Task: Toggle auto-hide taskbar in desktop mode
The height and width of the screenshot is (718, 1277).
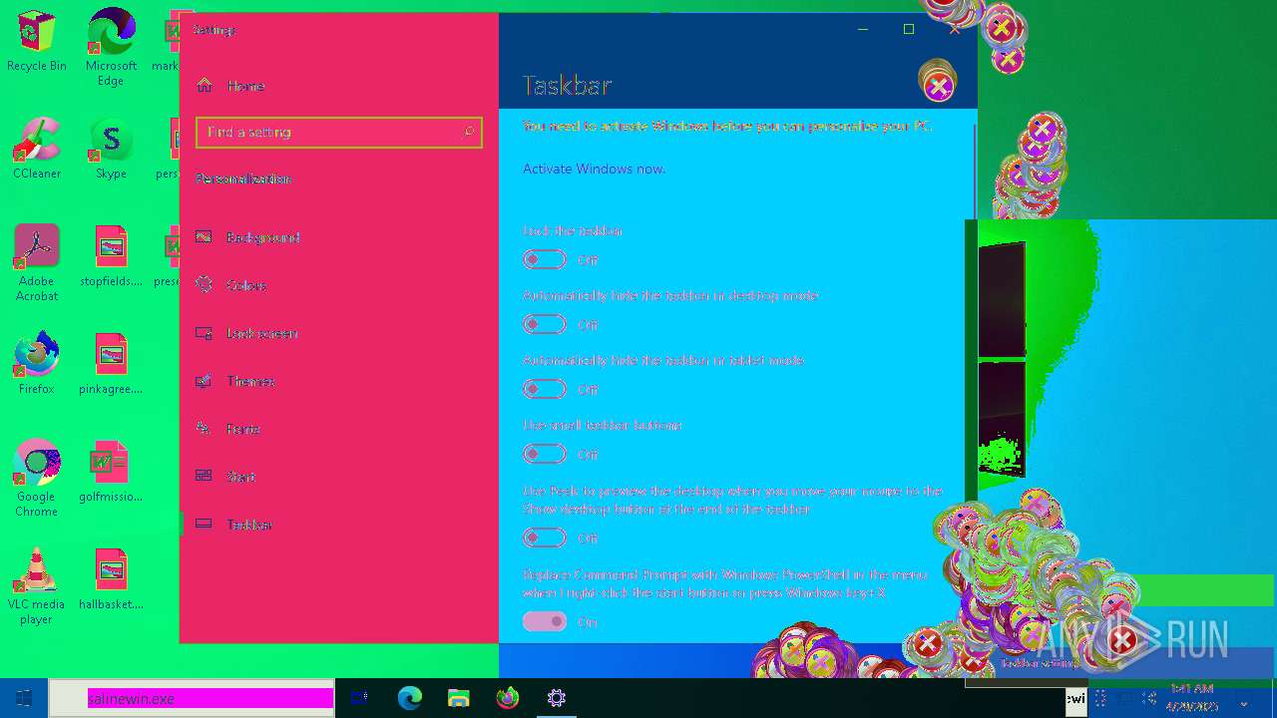Action: point(545,324)
